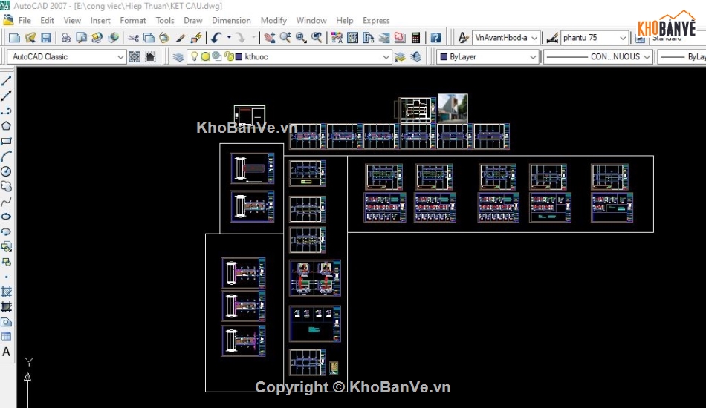The width and height of the screenshot is (706, 408).
Task: Select the Gradient fill tool
Action: pos(6,307)
